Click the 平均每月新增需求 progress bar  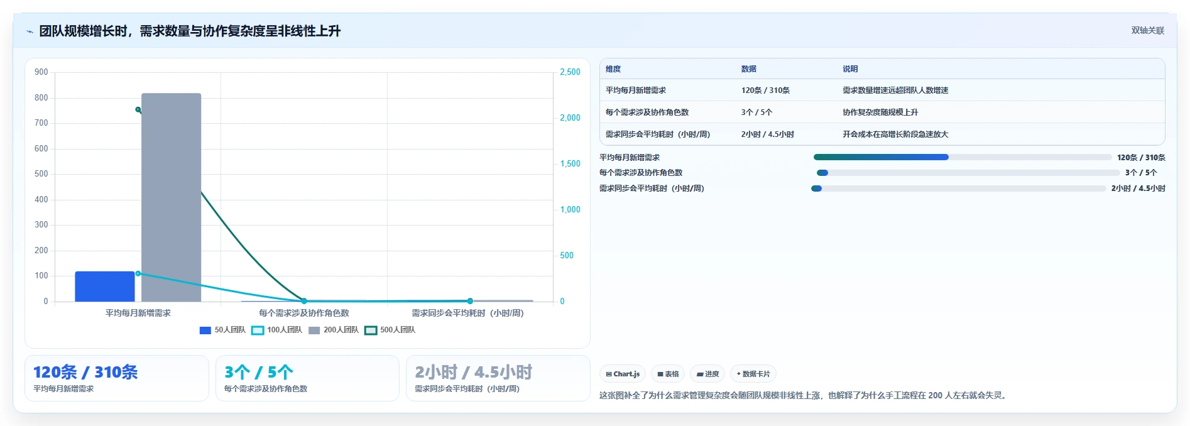[x=963, y=157]
